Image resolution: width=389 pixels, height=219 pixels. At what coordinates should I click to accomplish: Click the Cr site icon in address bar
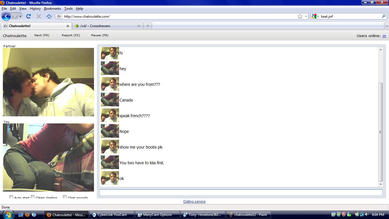coord(59,16)
